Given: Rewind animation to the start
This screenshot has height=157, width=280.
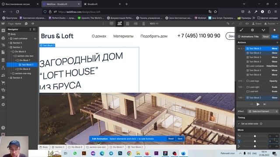Looking at the screenshot, I should 252,104.
